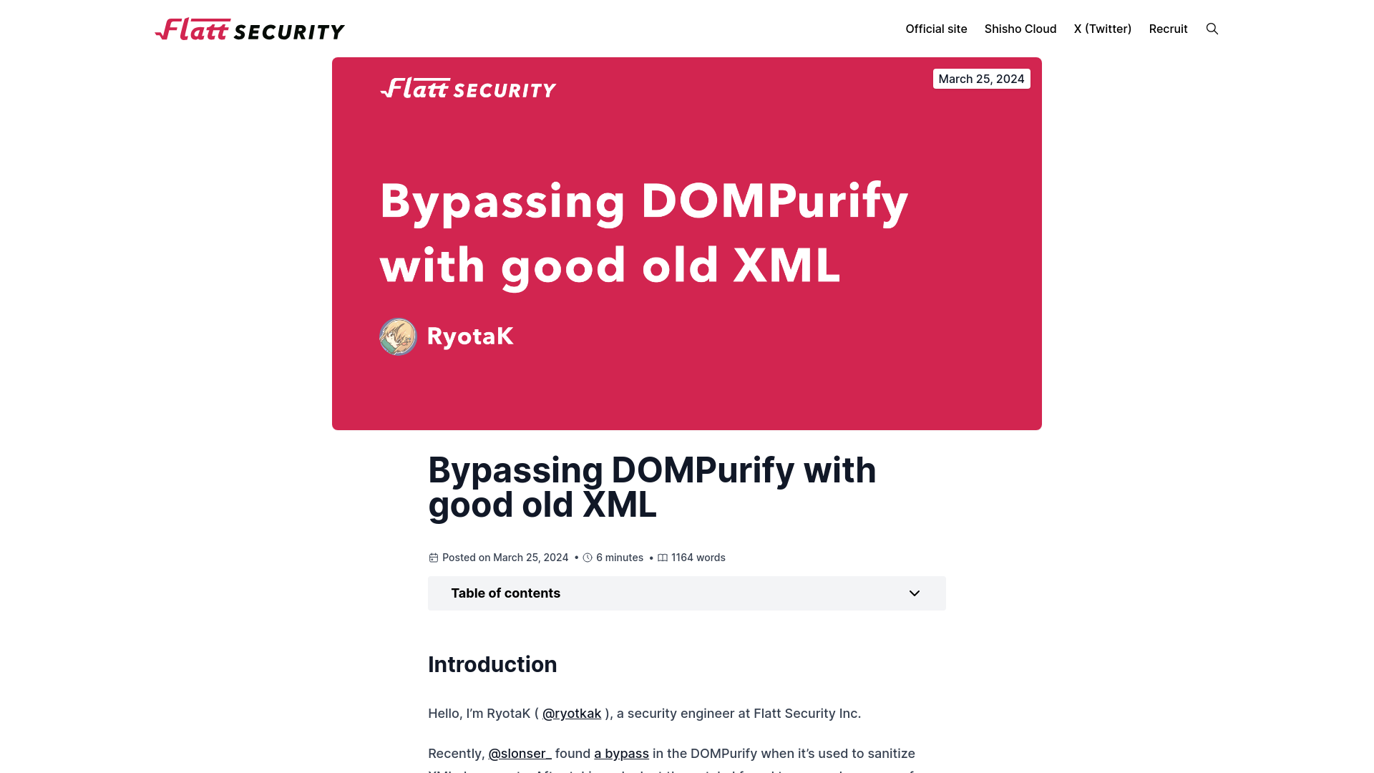Click the RyotaK author name text link

pyautogui.click(x=470, y=337)
